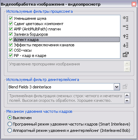Uncheck the Аспект кадра checkbox
Screen dimensions: 138x140
click(x=11, y=40)
